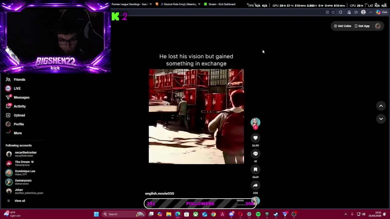The image size is (390, 219).
Task: Open Xbox app from taskbar
Action: coord(195,214)
